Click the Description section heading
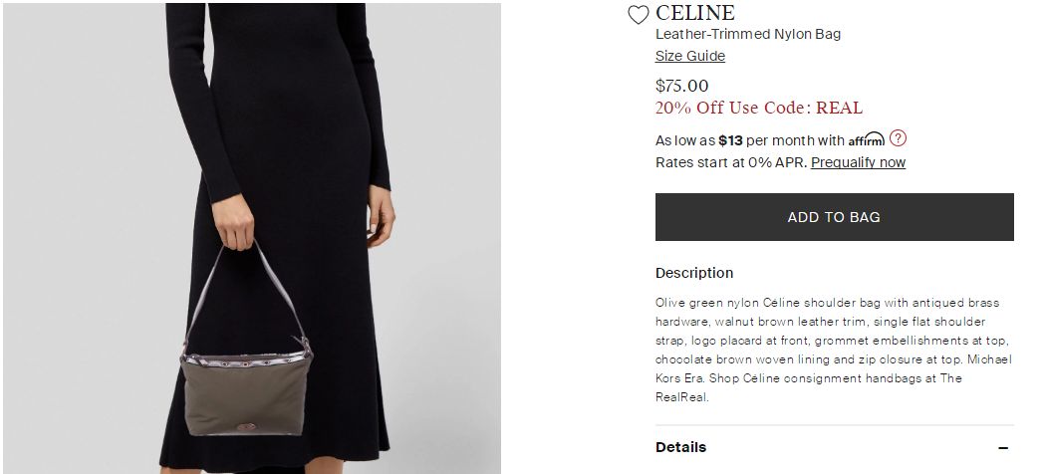 pyautogui.click(x=693, y=273)
